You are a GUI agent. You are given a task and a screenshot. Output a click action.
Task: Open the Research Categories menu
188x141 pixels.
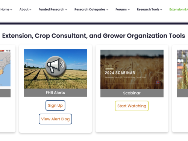click(91, 9)
